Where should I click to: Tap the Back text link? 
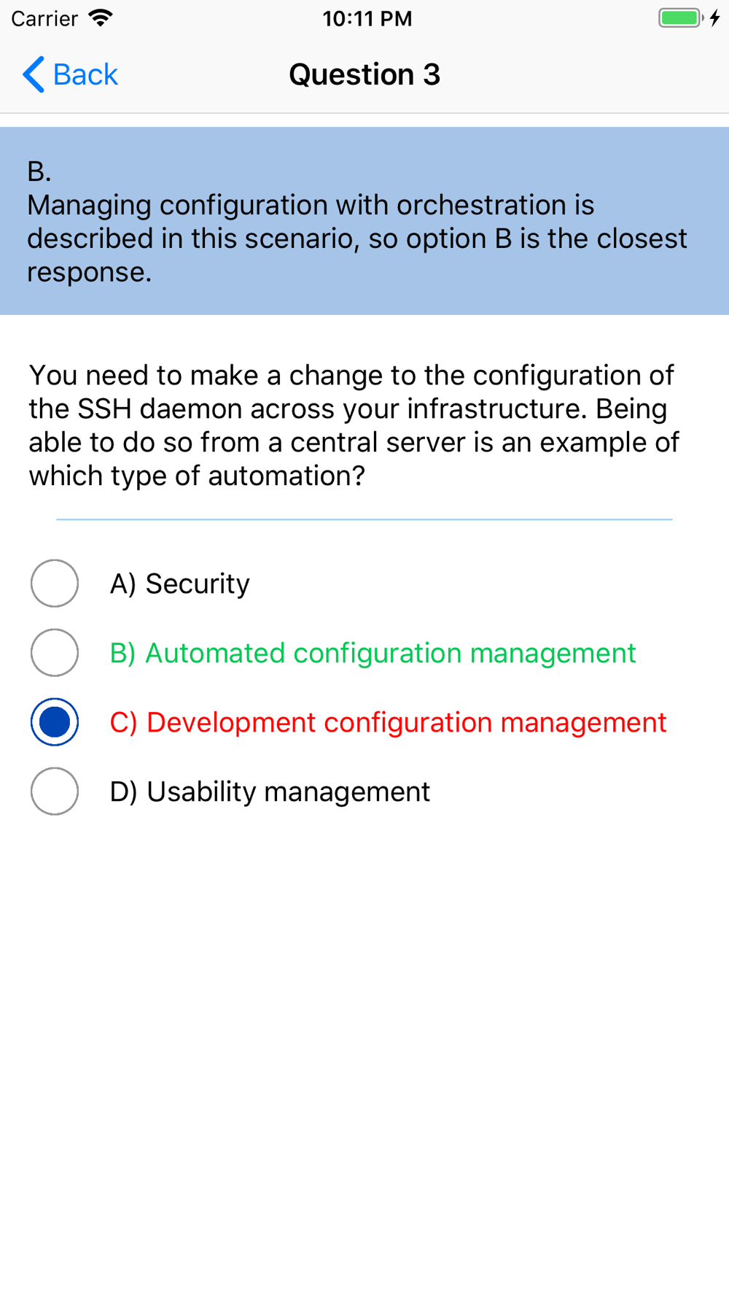tap(85, 74)
